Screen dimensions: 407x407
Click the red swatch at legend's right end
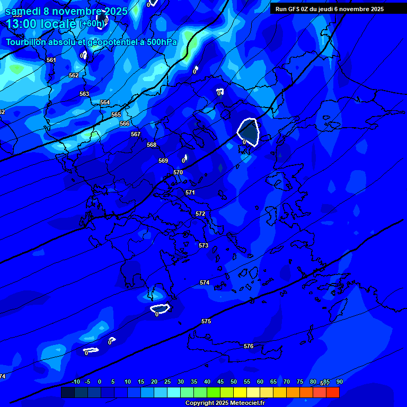(x=332, y=393)
